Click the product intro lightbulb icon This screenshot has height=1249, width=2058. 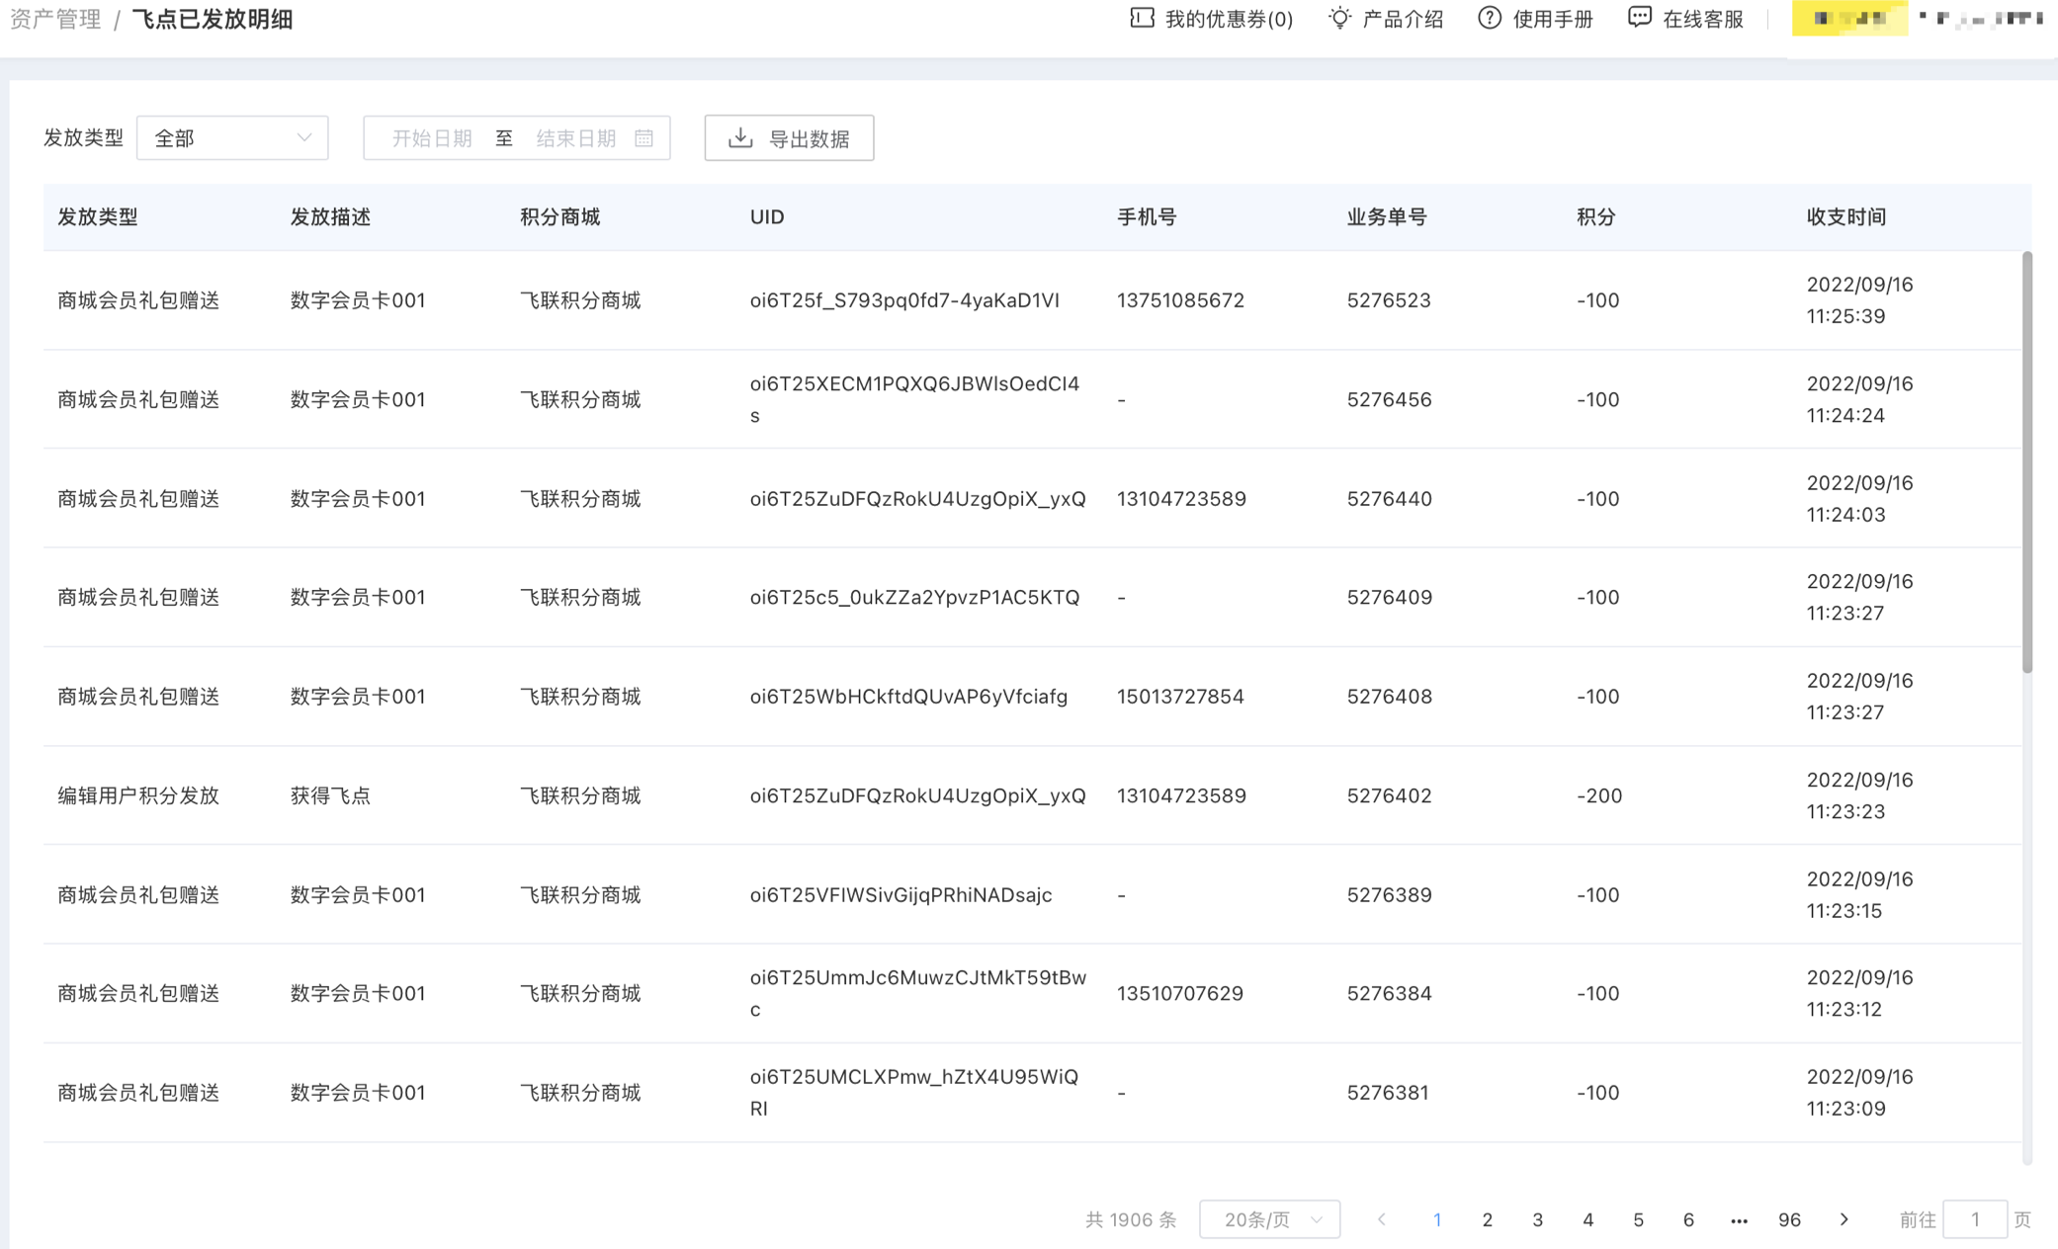click(x=1339, y=18)
